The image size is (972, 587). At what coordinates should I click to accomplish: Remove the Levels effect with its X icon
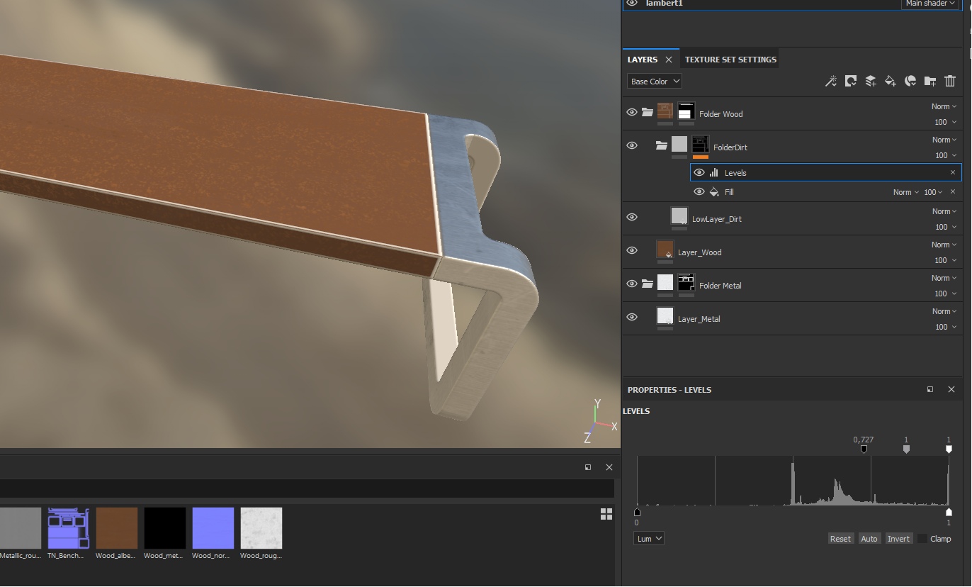pos(953,172)
